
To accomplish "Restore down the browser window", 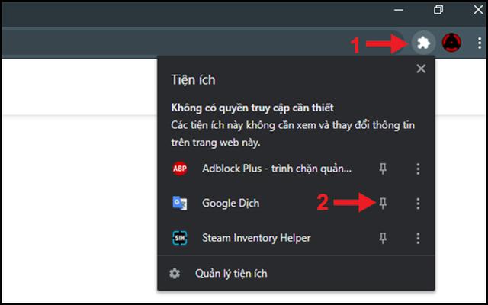I will tap(438, 11).
